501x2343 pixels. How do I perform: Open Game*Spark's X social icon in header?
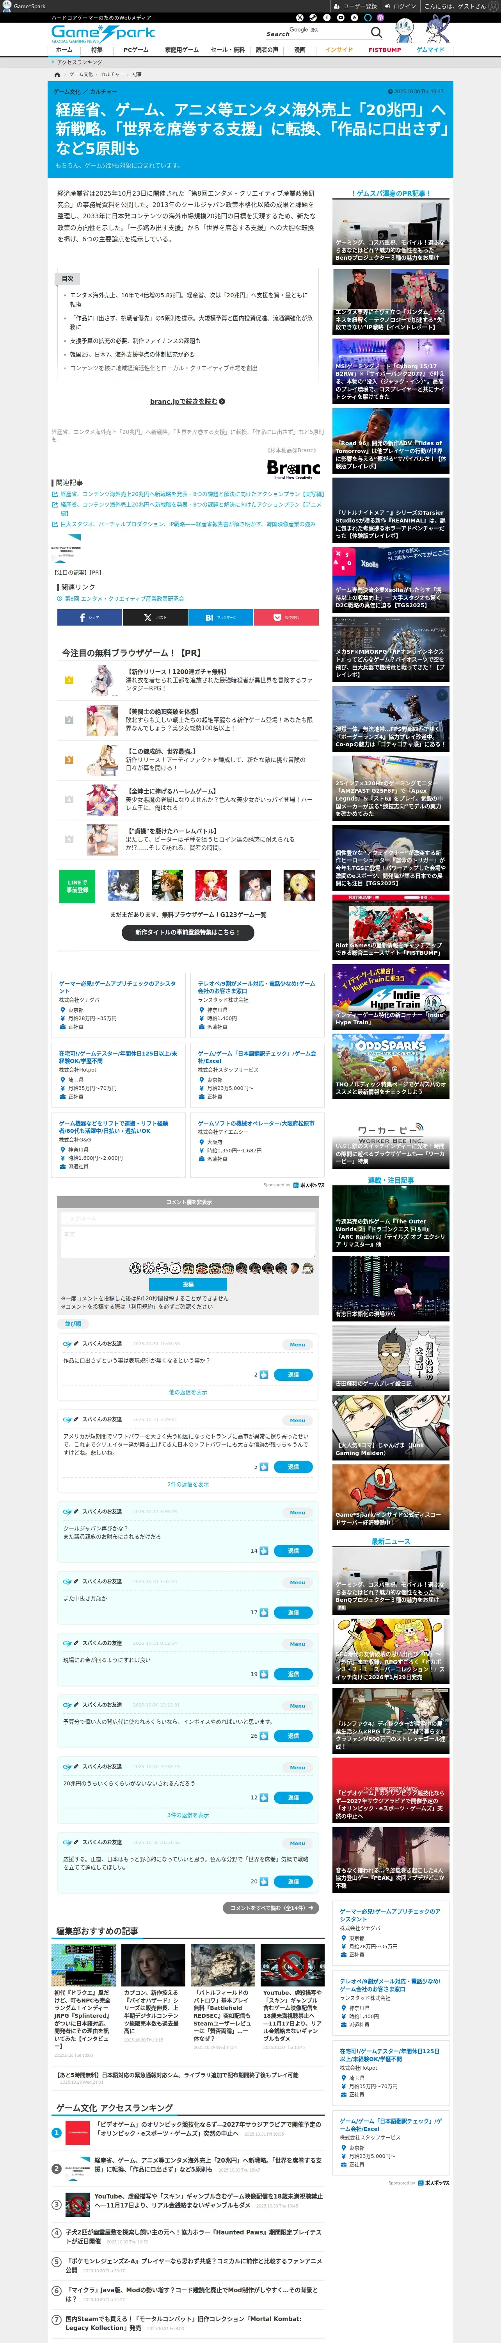[x=300, y=17]
